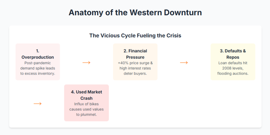Click the 'flooding auctions' text

click(x=233, y=73)
